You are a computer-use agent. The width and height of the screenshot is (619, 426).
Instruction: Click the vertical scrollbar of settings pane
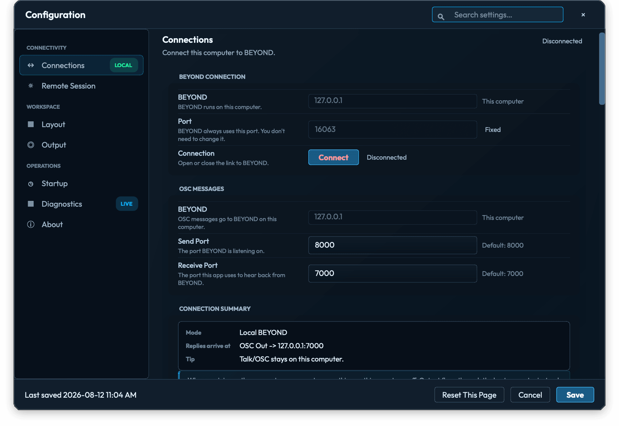[602, 69]
